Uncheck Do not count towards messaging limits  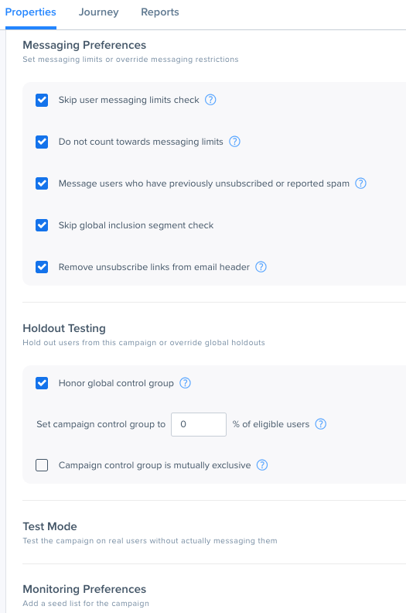pos(42,142)
